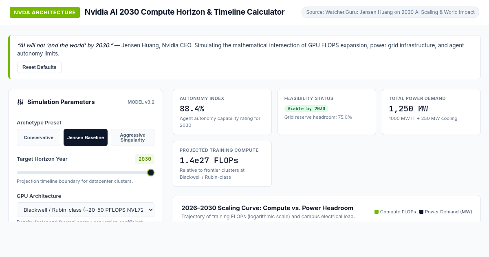Click the 2030 year value badge
The height and width of the screenshot is (257, 489).
(145, 159)
